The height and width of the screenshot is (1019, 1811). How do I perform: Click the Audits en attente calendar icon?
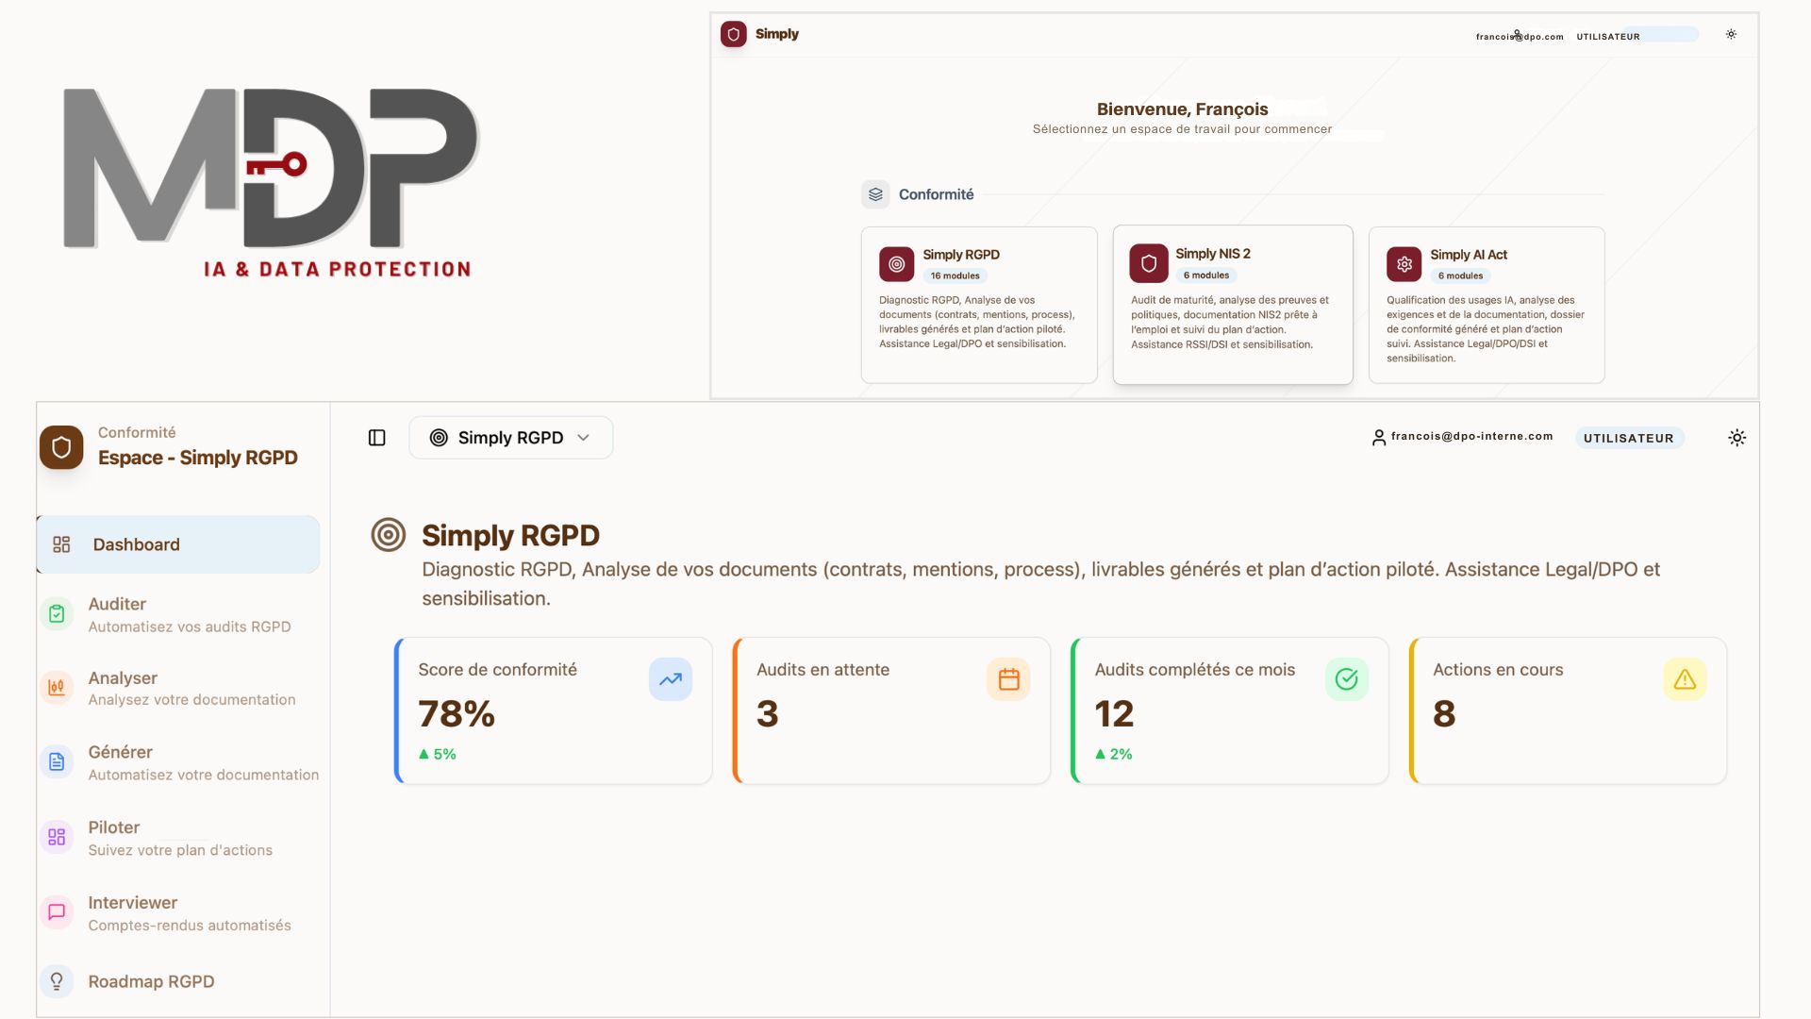pos(1008,679)
